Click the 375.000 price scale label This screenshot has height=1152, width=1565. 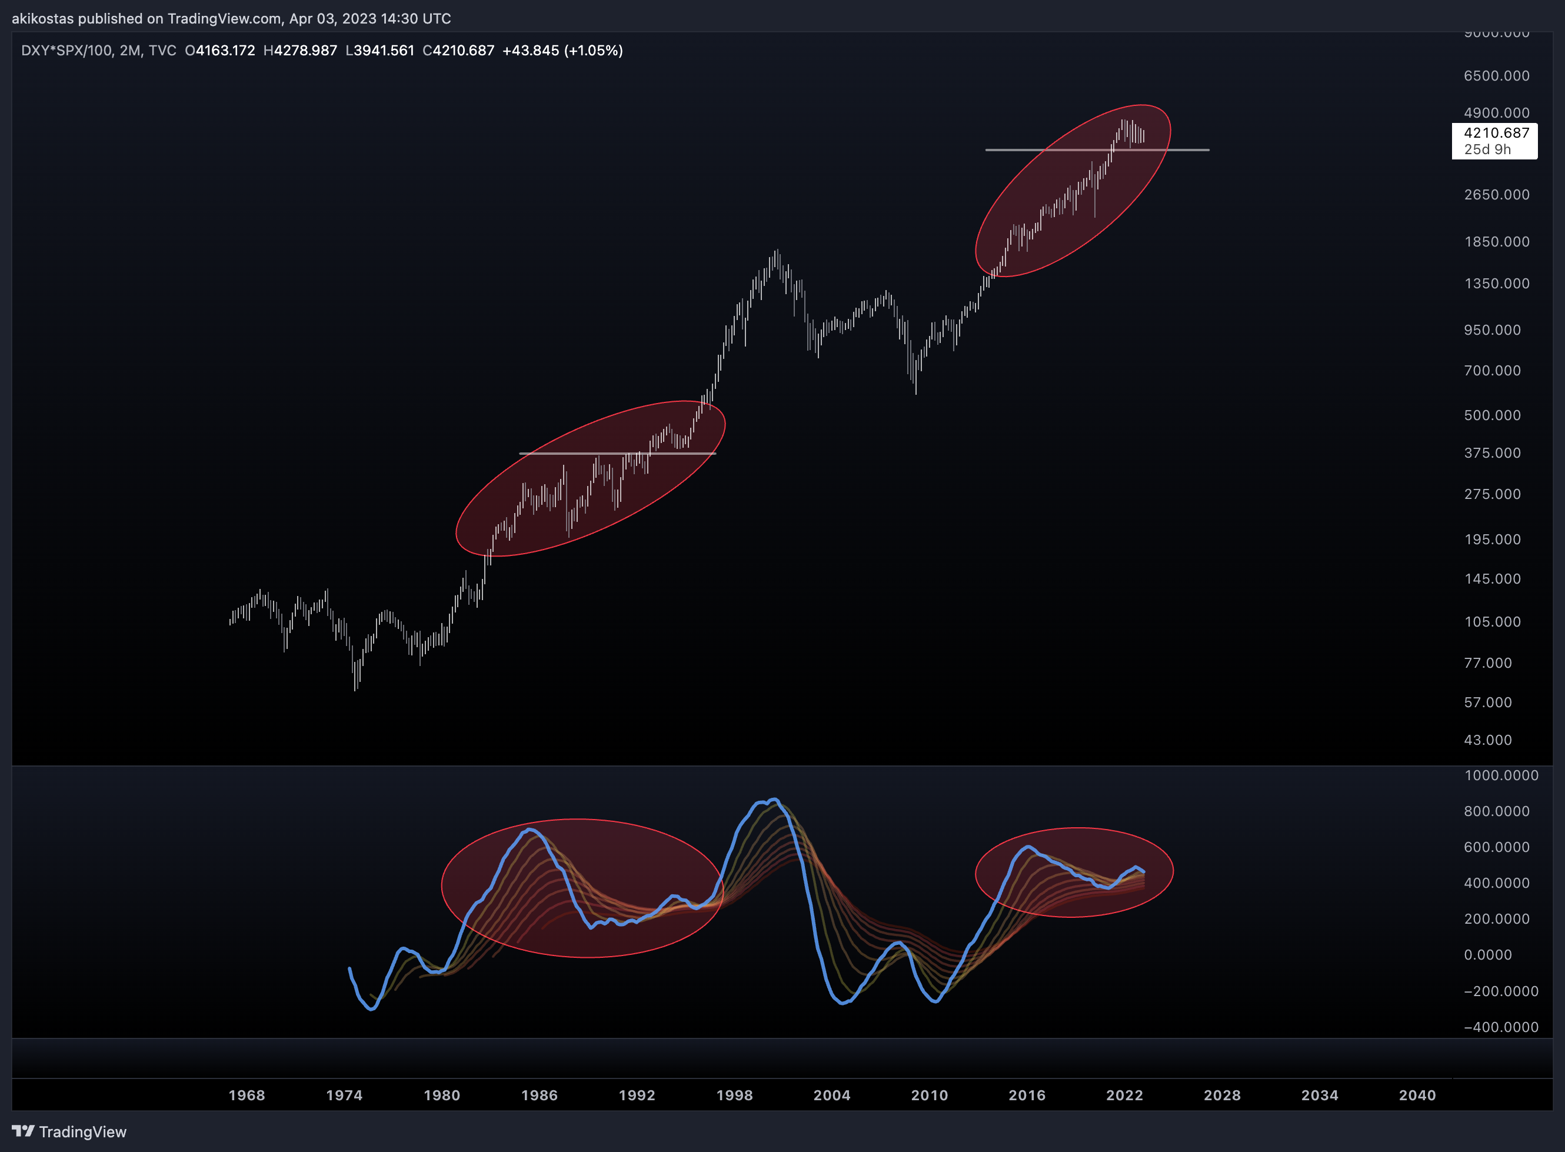click(x=1493, y=452)
